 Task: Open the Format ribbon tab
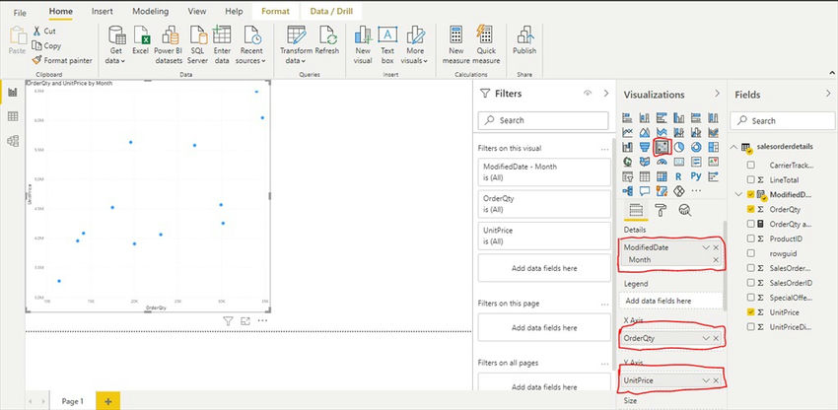click(x=275, y=11)
